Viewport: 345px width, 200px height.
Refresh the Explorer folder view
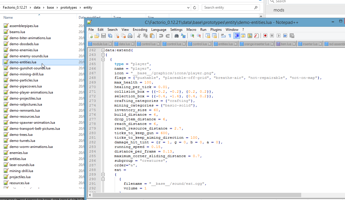195,7
